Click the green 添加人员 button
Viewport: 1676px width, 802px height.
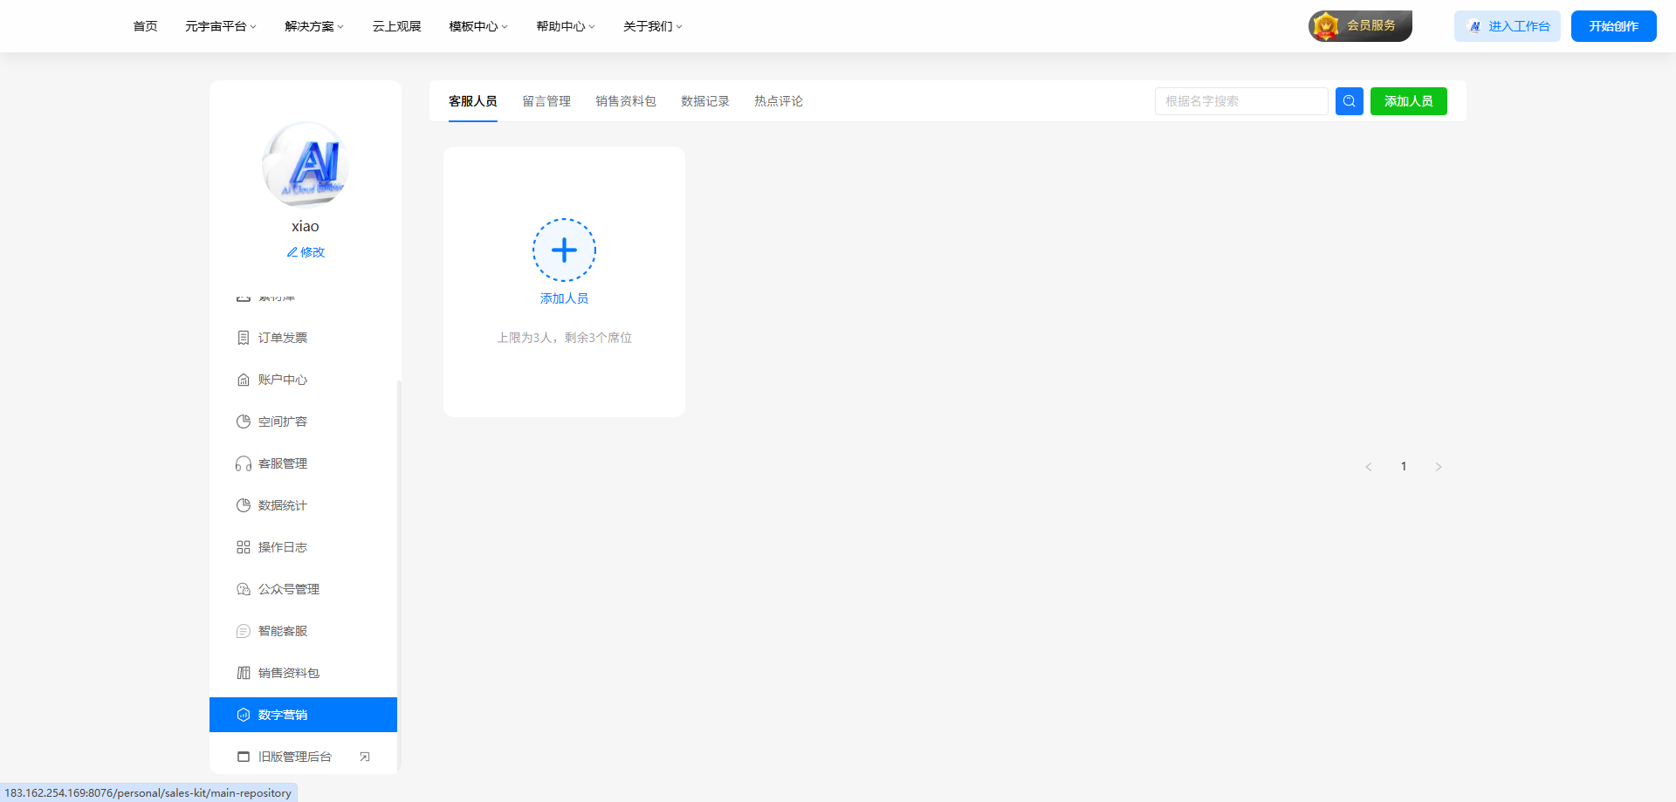tap(1408, 101)
